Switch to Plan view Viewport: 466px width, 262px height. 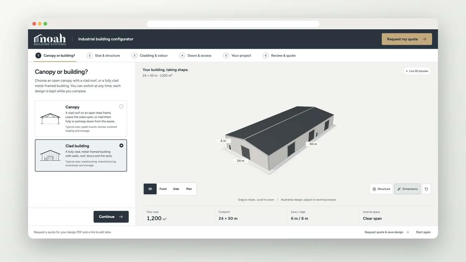[189, 189]
